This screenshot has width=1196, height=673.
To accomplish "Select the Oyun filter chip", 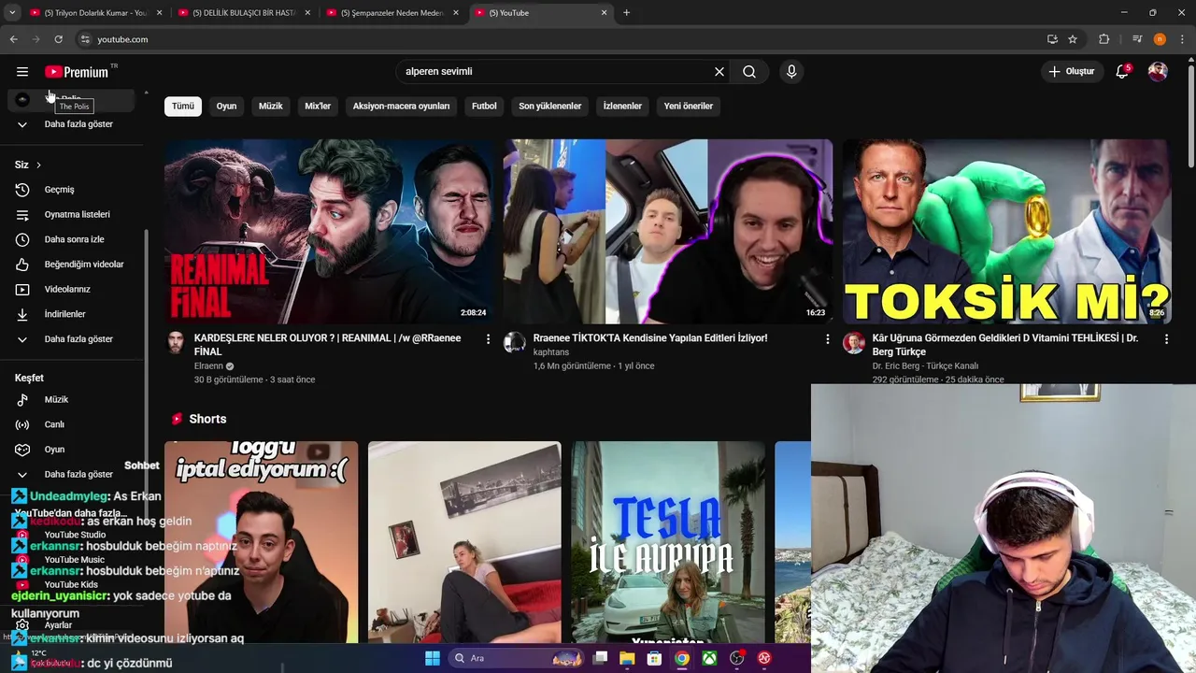I will [x=226, y=107].
